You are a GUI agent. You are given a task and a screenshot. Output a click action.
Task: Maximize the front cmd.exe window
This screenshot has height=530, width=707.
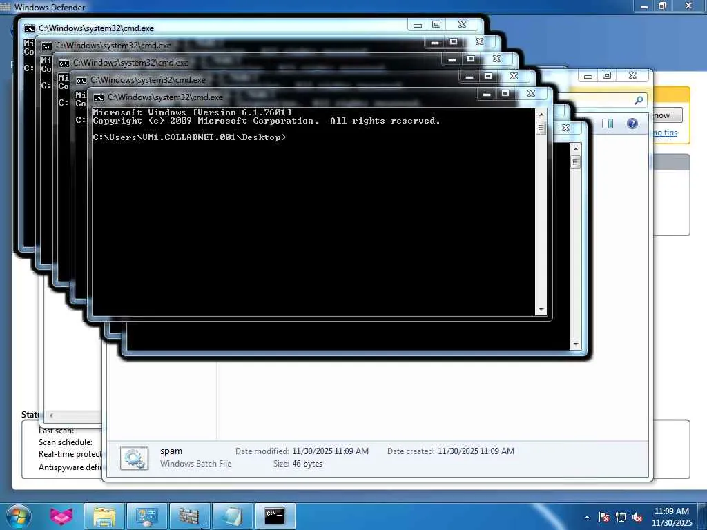(x=505, y=94)
